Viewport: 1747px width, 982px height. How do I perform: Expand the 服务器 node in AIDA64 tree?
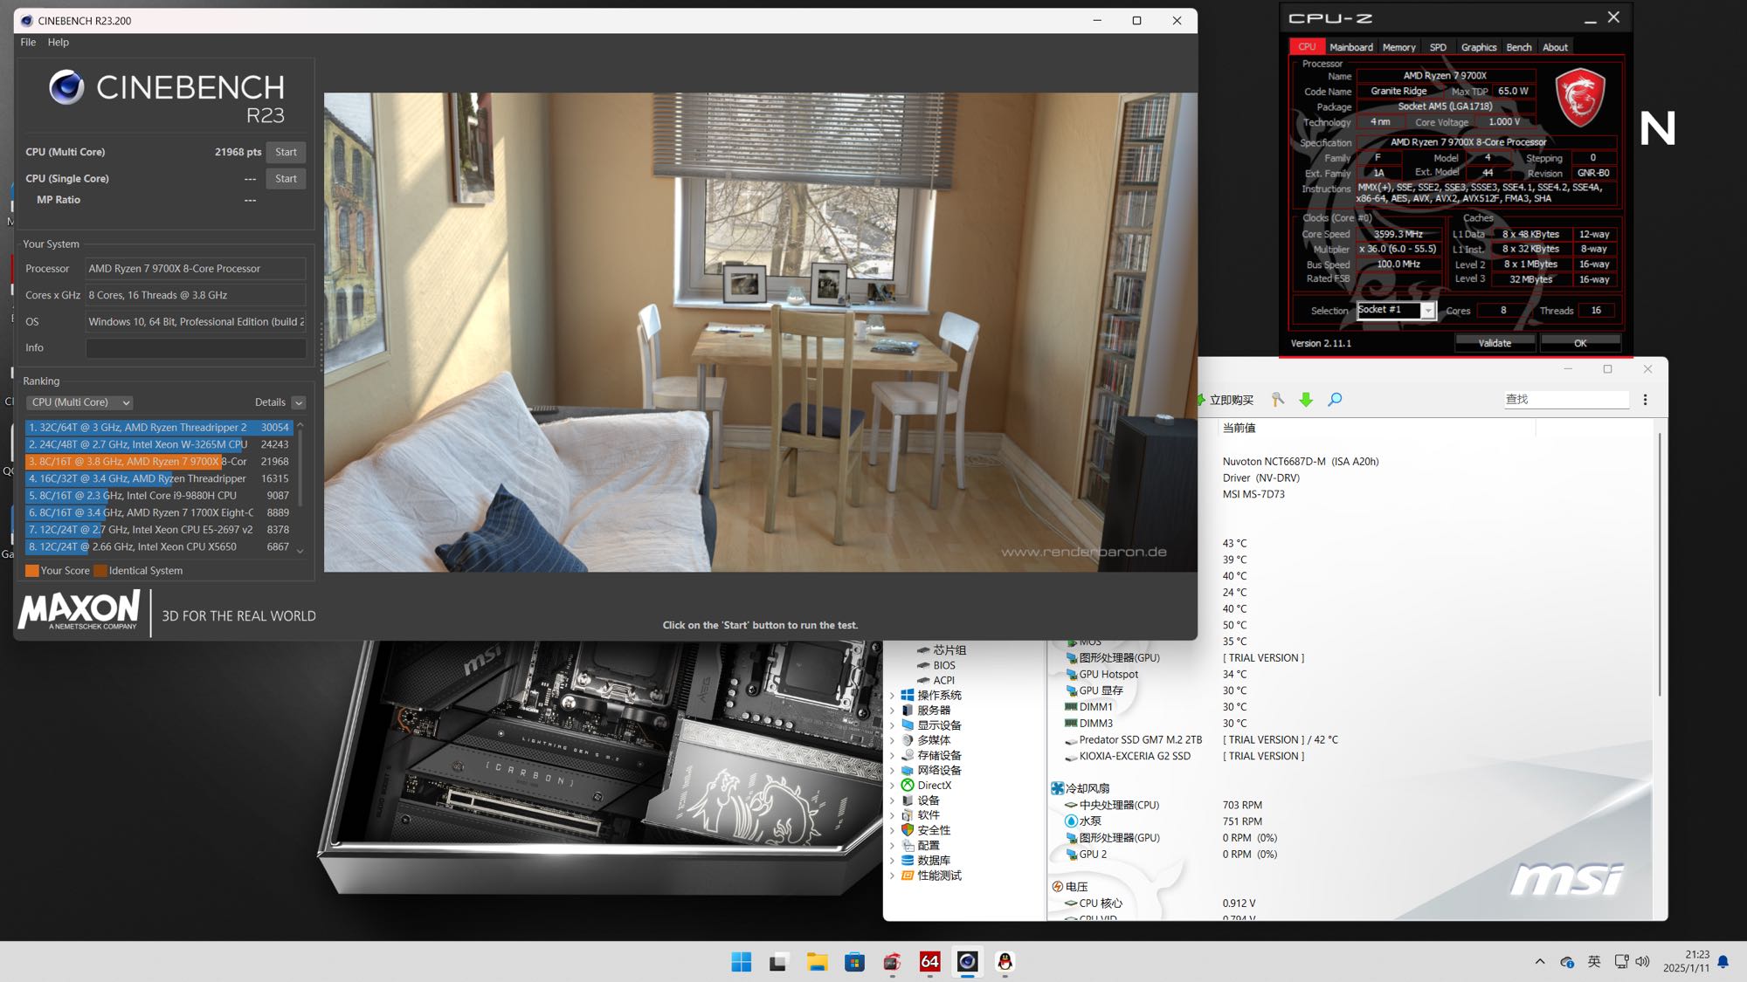tap(892, 711)
